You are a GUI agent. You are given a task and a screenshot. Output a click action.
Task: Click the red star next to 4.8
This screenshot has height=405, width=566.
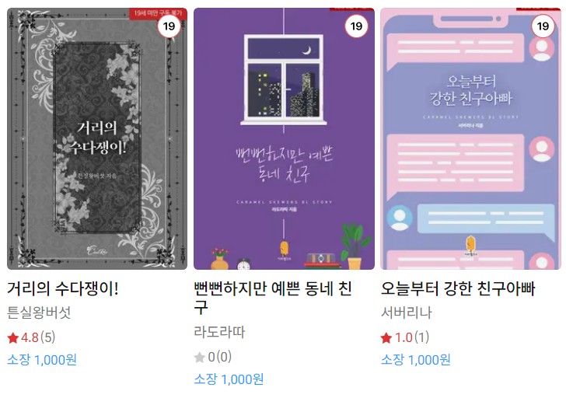(13, 338)
